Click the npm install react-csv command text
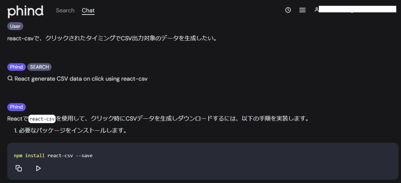The width and height of the screenshot is (401, 183). click(53, 156)
